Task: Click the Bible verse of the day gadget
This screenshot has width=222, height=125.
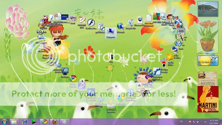Action: tap(208, 78)
